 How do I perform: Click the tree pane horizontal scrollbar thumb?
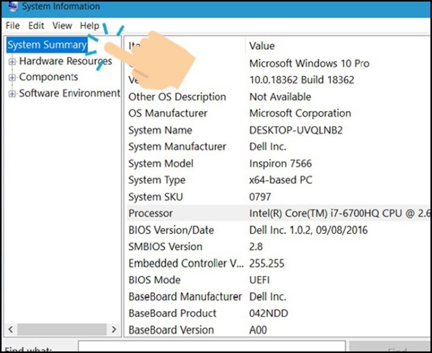click(62, 329)
